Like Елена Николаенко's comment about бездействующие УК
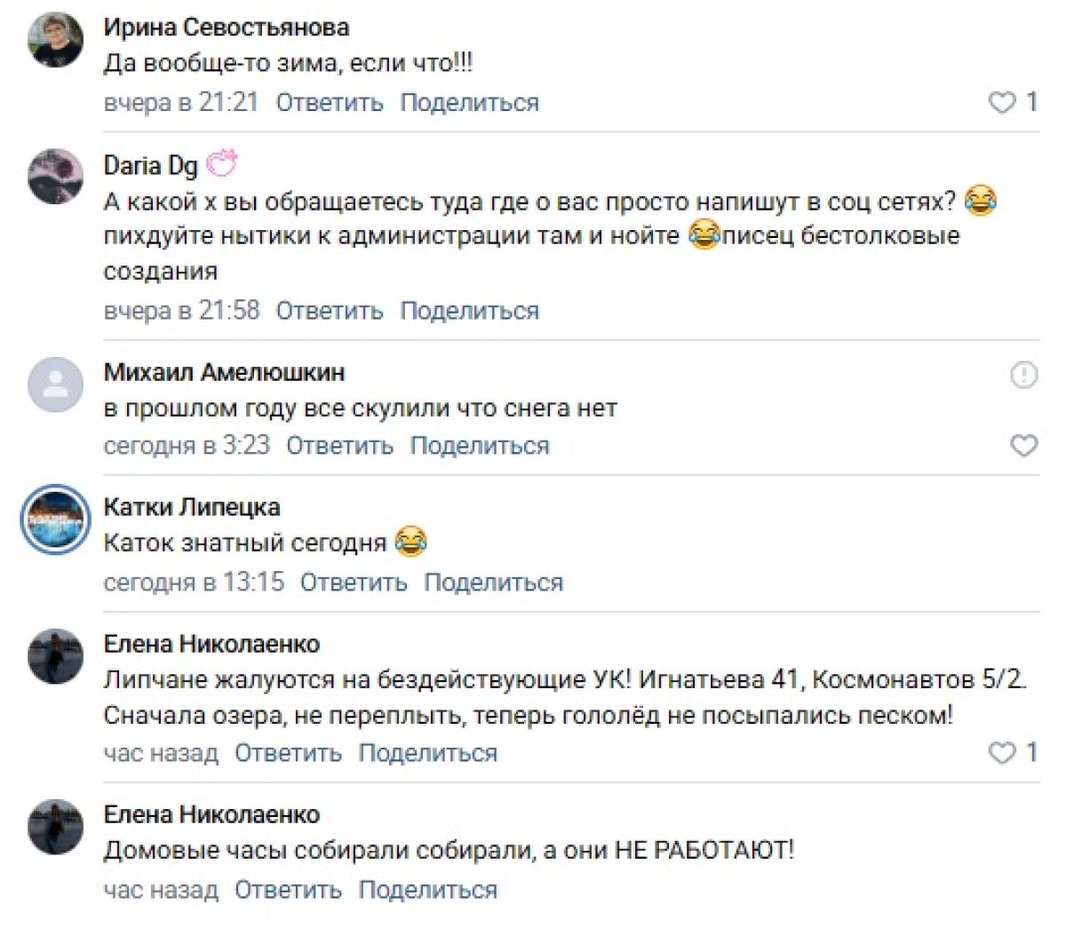 (1002, 753)
